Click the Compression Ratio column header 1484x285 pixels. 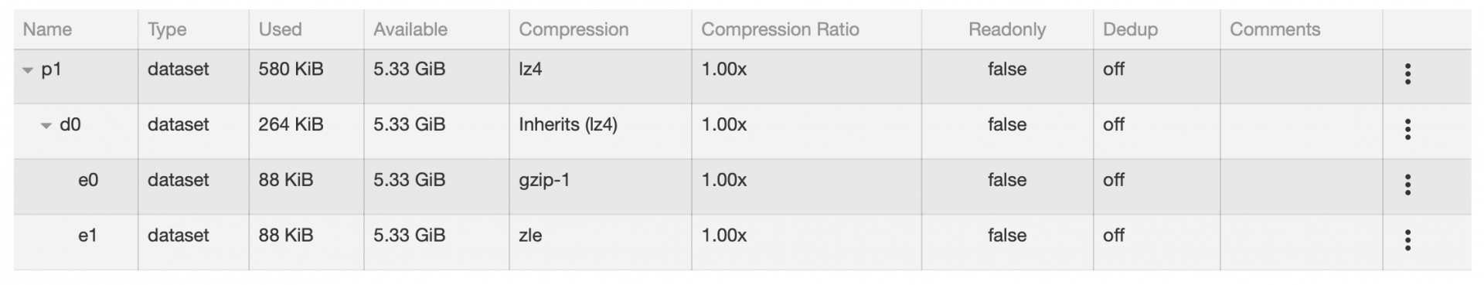click(780, 29)
